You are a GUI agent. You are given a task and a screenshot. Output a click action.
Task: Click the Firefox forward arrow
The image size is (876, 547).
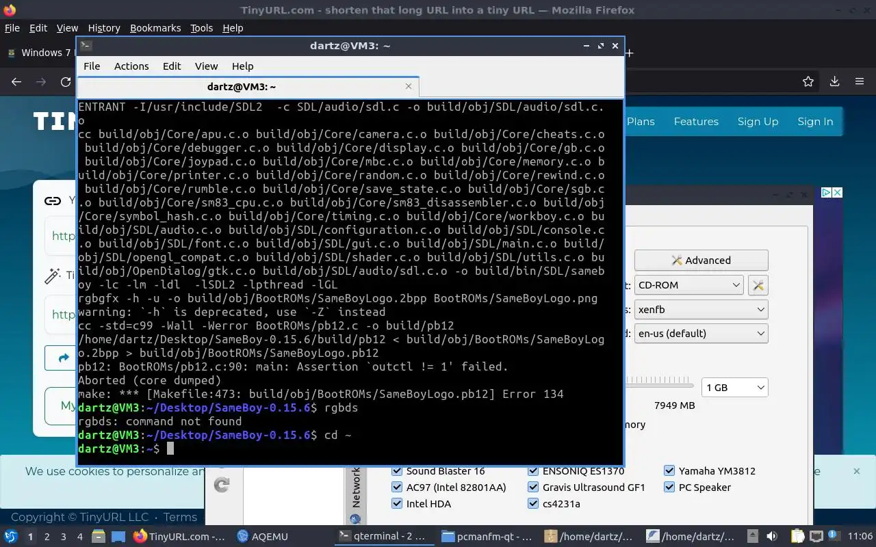coord(41,81)
